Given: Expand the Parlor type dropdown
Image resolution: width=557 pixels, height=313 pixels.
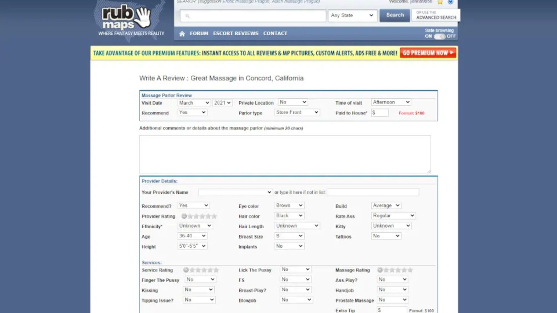Looking at the screenshot, I should point(297,112).
